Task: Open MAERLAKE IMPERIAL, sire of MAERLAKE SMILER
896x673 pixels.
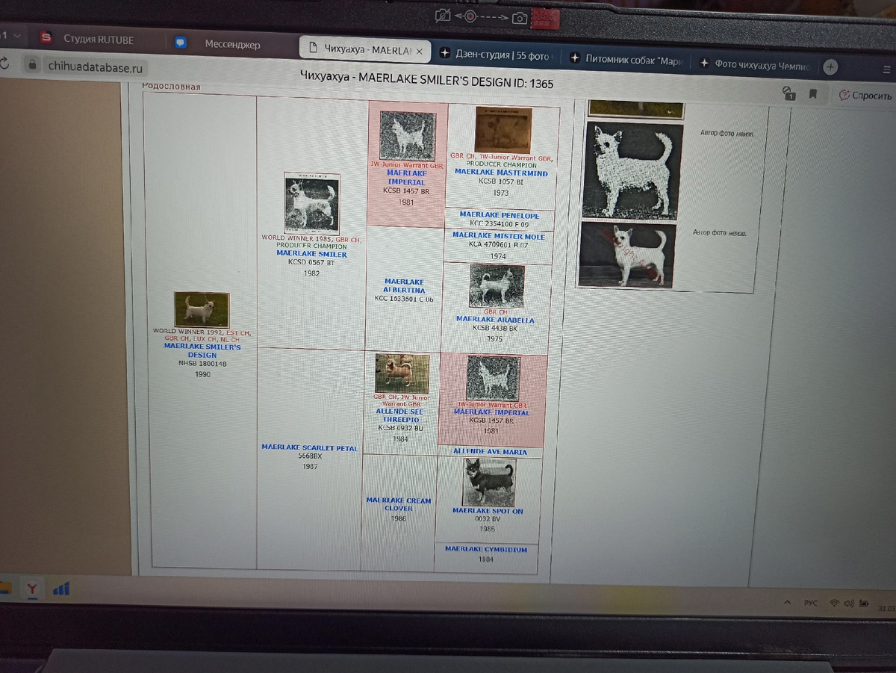Action: click(406, 177)
